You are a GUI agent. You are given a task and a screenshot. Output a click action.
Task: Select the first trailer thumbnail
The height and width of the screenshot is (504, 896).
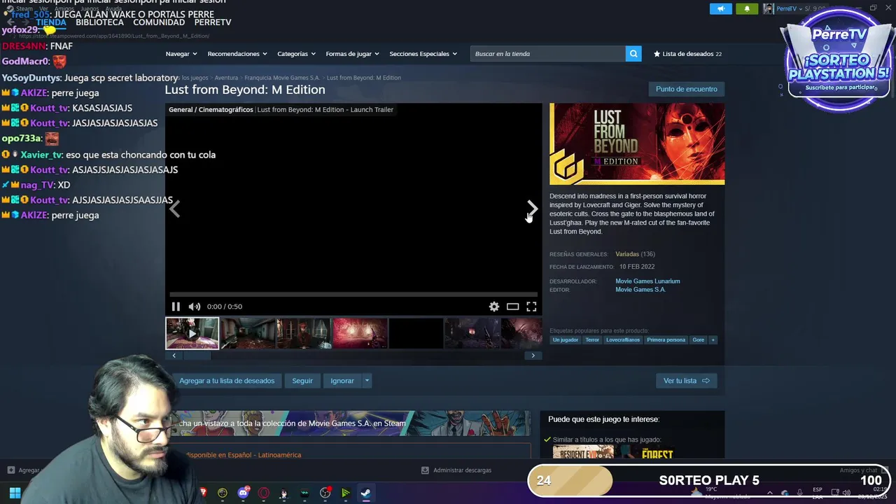coord(192,333)
